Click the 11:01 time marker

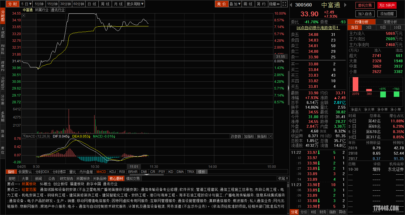134,167
